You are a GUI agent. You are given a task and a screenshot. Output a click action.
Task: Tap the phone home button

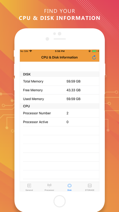tap(59, 201)
